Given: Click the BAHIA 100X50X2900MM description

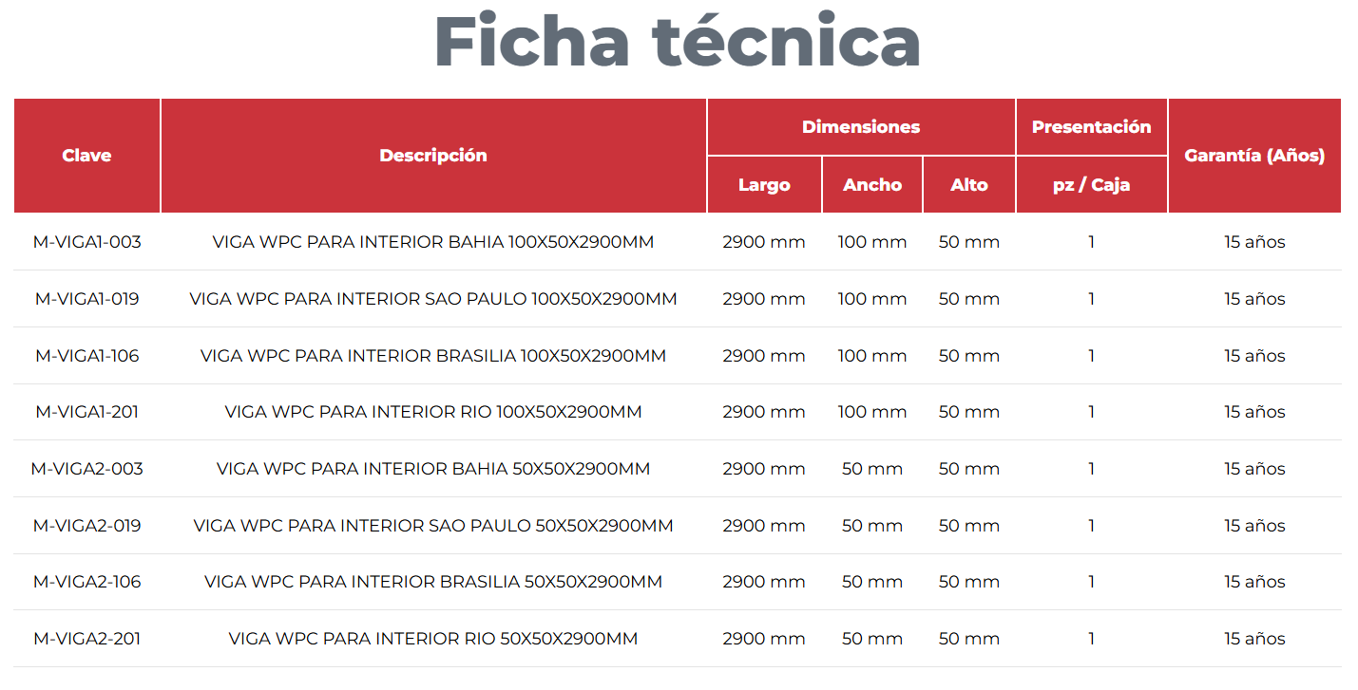Looking at the screenshot, I should (x=433, y=242).
